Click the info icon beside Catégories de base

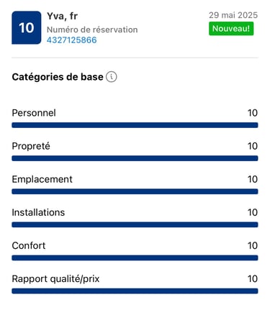112,77
